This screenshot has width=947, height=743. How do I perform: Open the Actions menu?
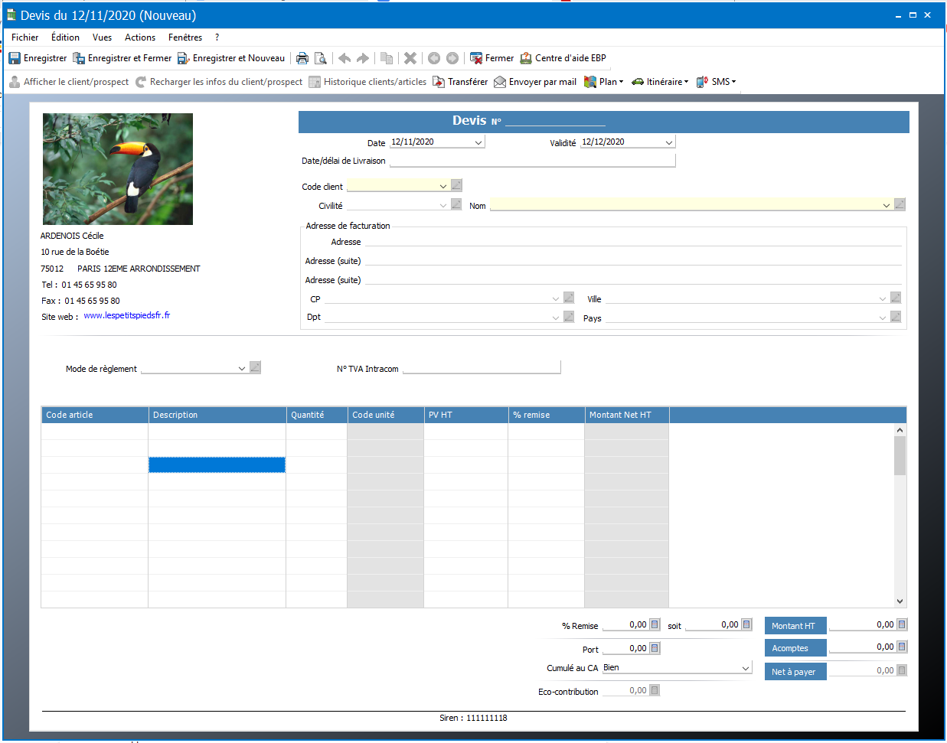(x=140, y=37)
